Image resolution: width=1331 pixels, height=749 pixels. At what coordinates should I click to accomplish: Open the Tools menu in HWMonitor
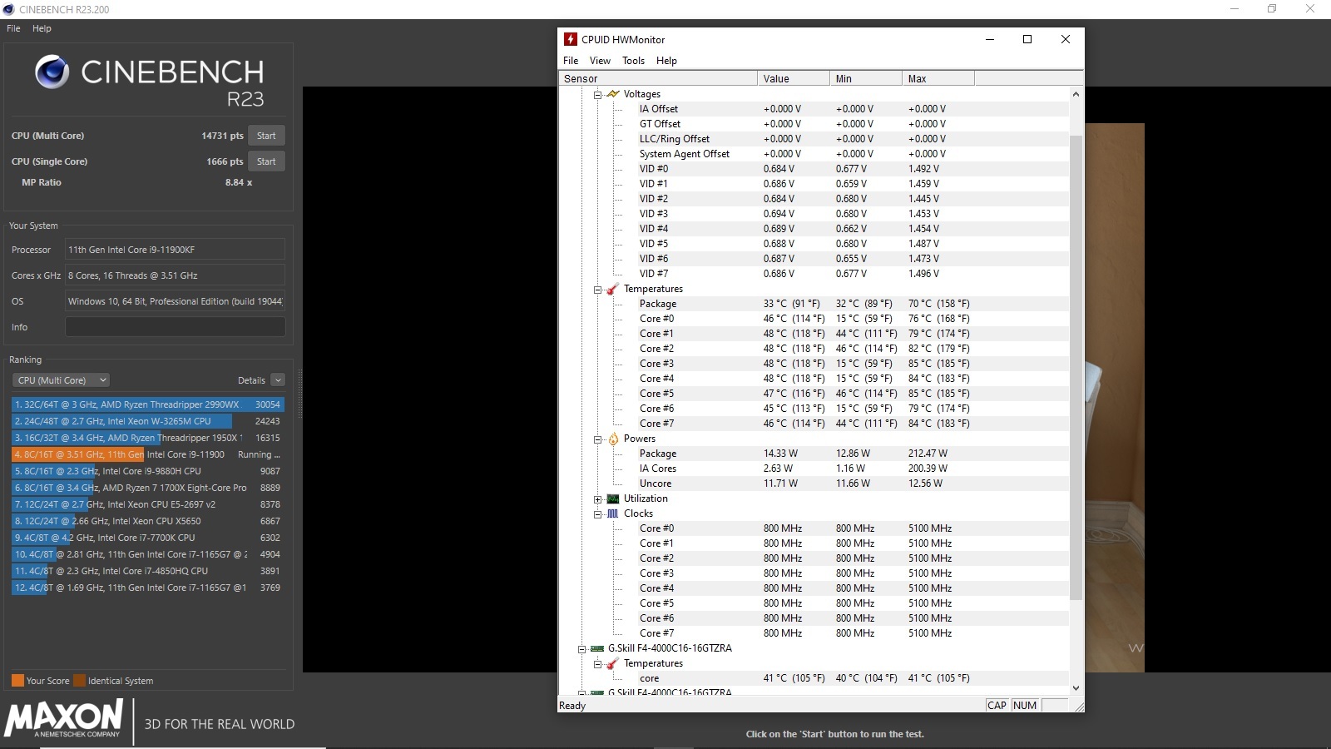(633, 61)
